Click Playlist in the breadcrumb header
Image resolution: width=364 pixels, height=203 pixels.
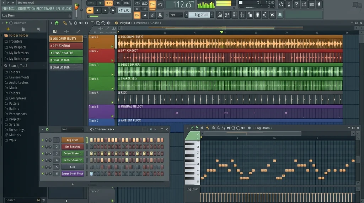(x=125, y=23)
